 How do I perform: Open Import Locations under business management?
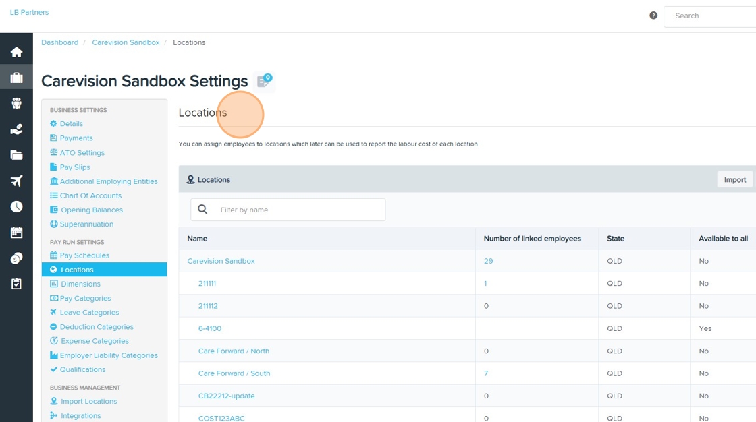pos(88,401)
